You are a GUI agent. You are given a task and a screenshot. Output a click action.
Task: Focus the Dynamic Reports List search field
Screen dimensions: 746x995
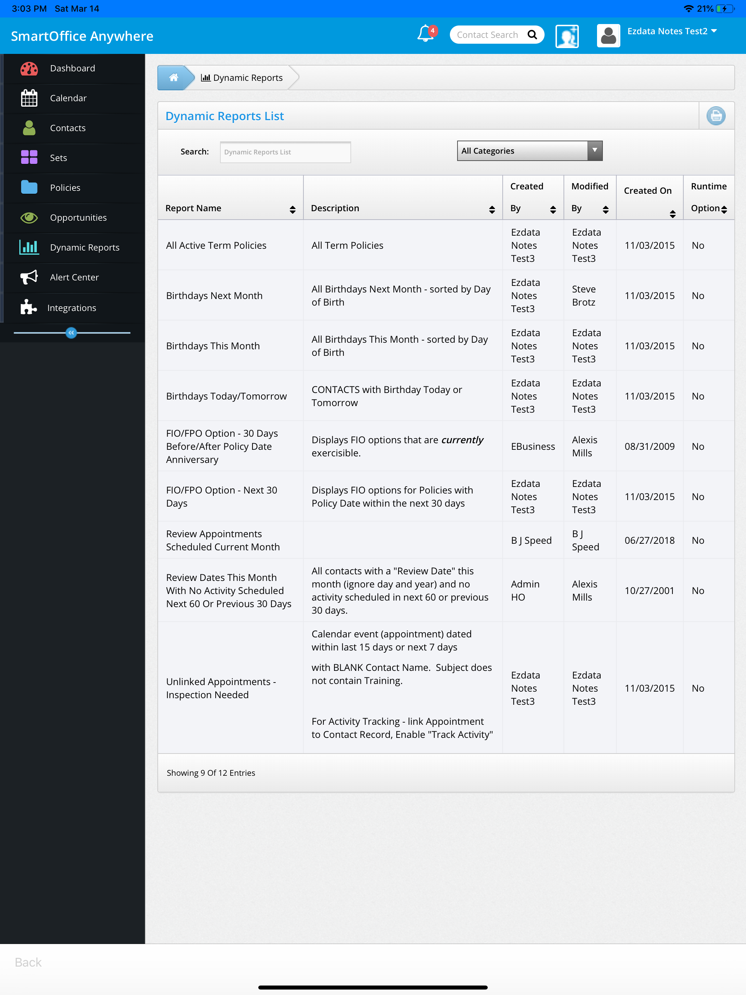pyautogui.click(x=285, y=152)
